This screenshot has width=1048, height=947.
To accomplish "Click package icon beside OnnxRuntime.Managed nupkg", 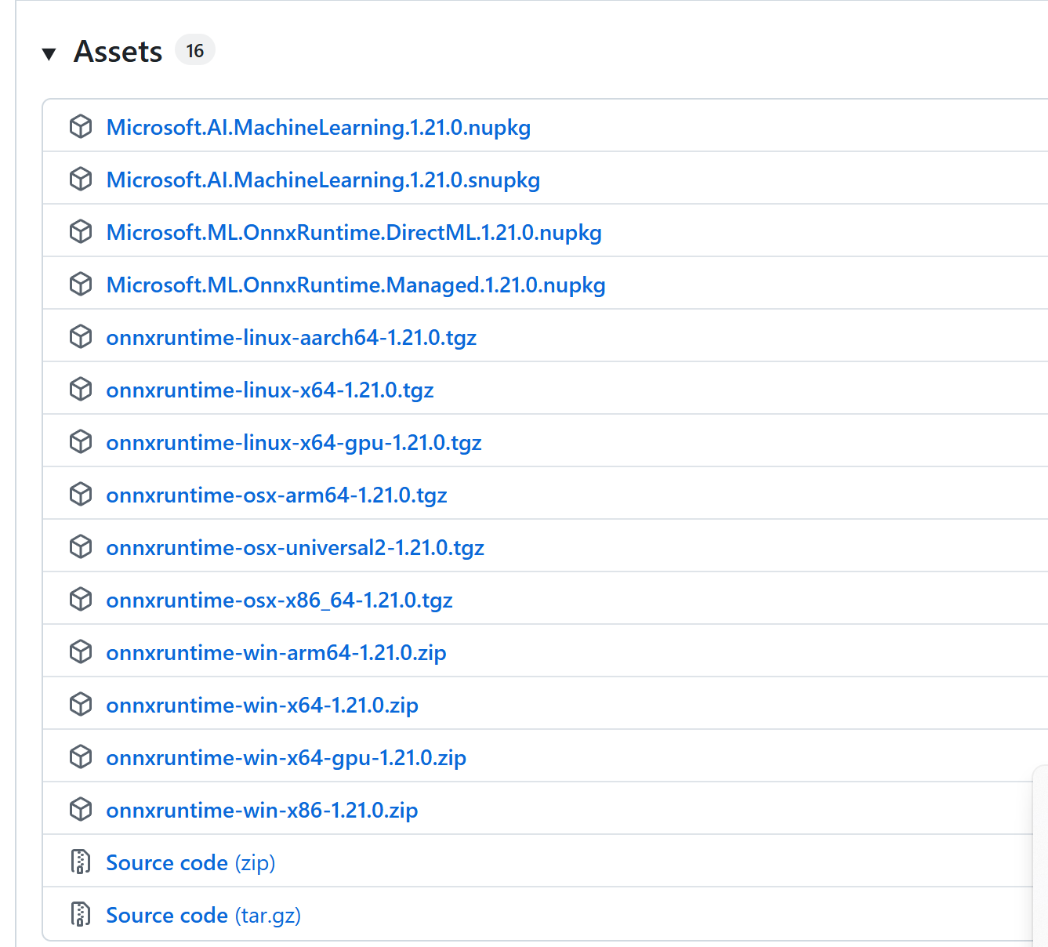I will tap(81, 284).
